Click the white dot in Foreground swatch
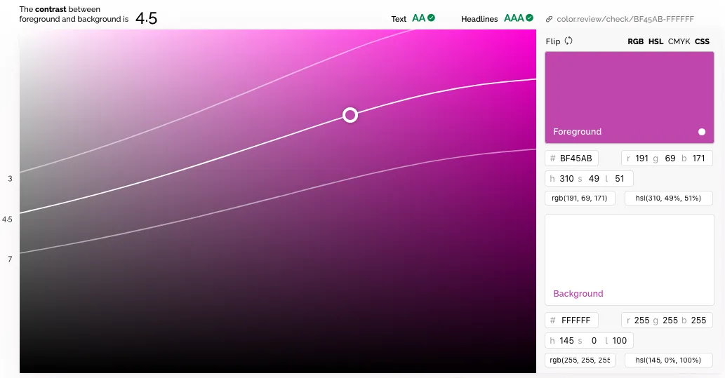 pos(701,132)
